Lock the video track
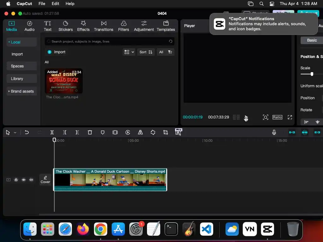This screenshot has width=323, height=242. click(16, 180)
